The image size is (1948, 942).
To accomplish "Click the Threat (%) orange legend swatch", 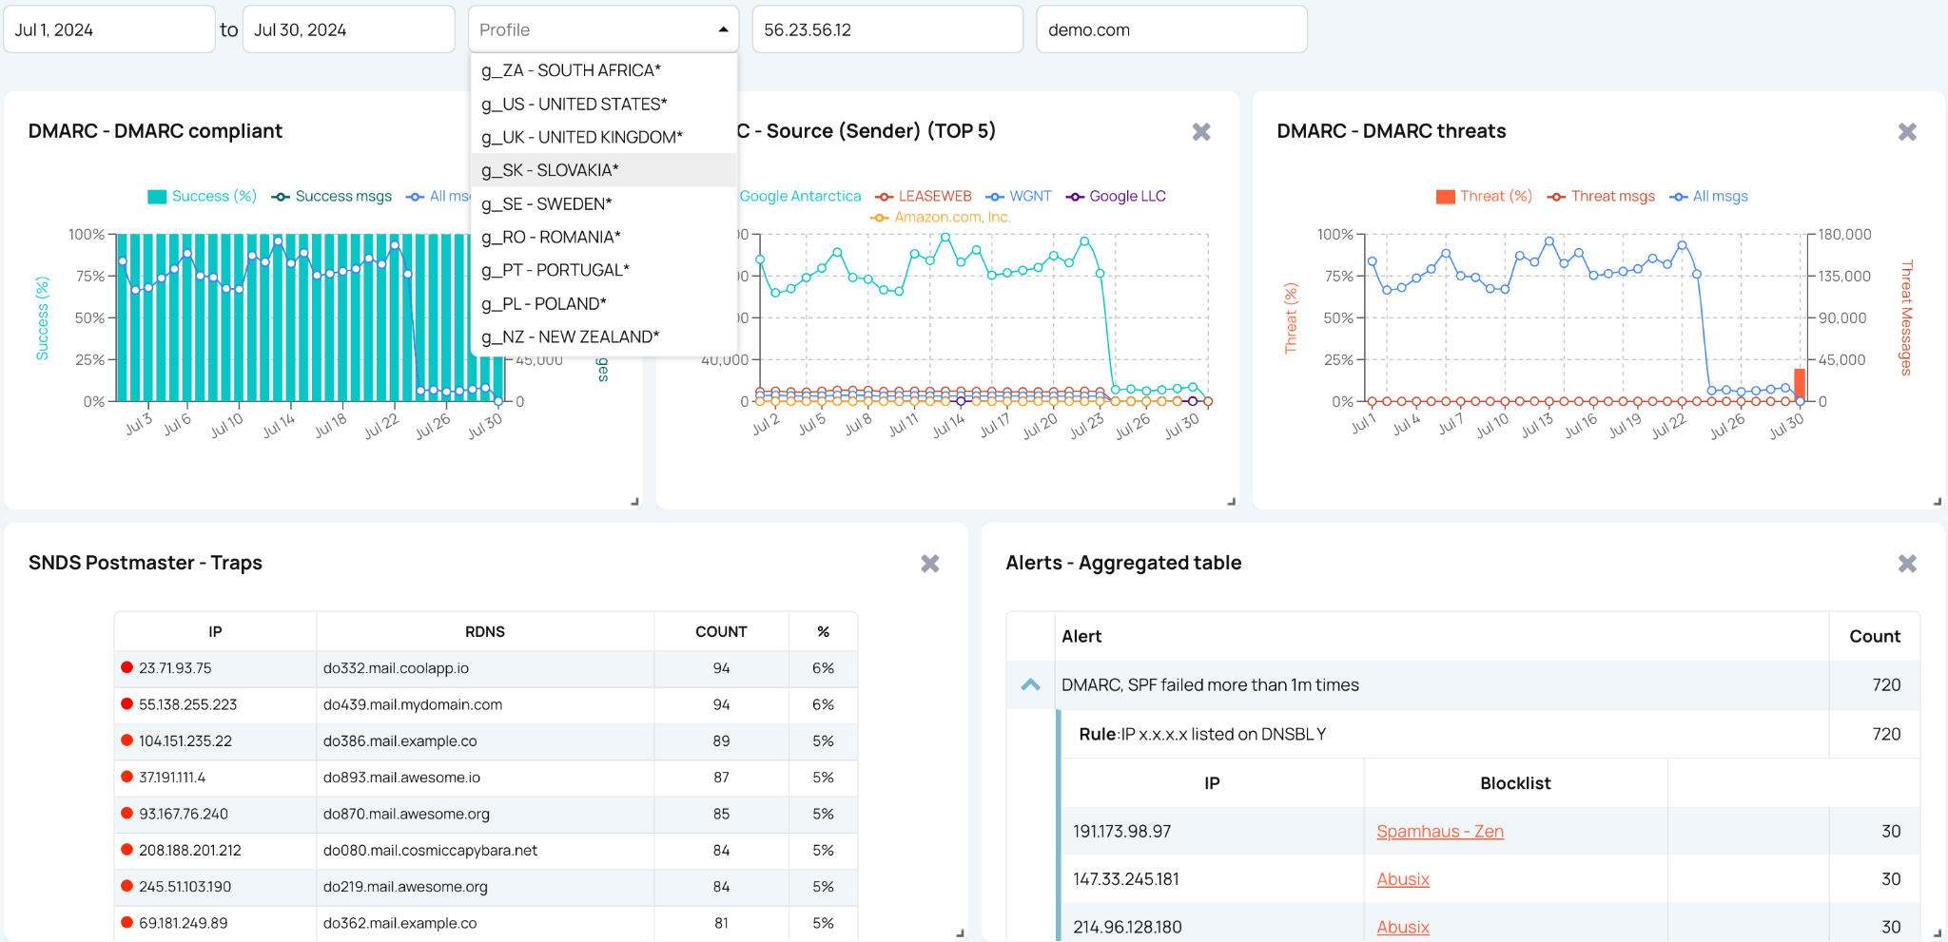I will click(1445, 197).
